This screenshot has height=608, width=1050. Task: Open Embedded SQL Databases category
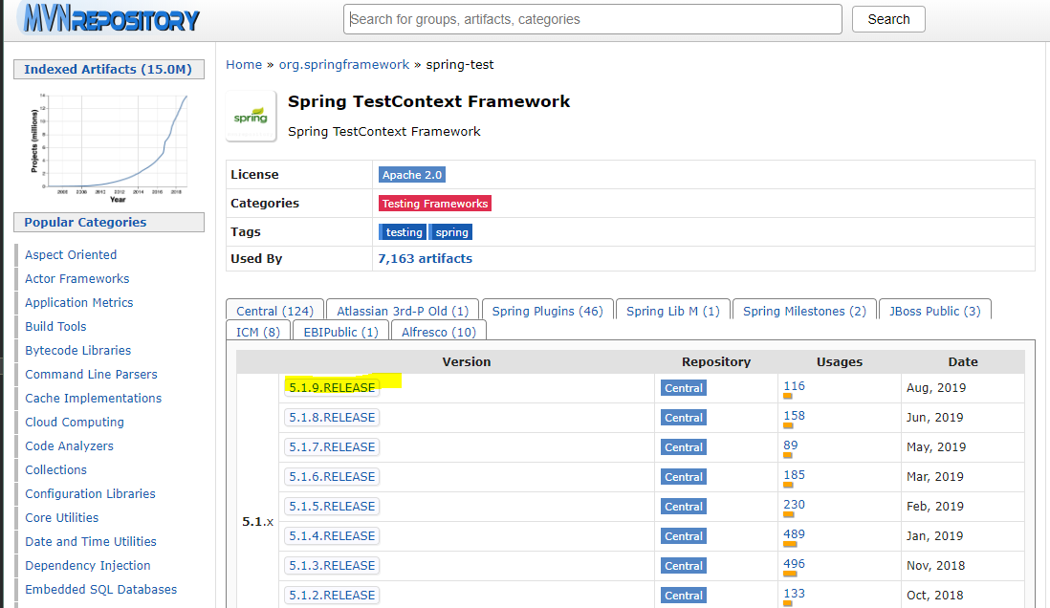point(101,589)
